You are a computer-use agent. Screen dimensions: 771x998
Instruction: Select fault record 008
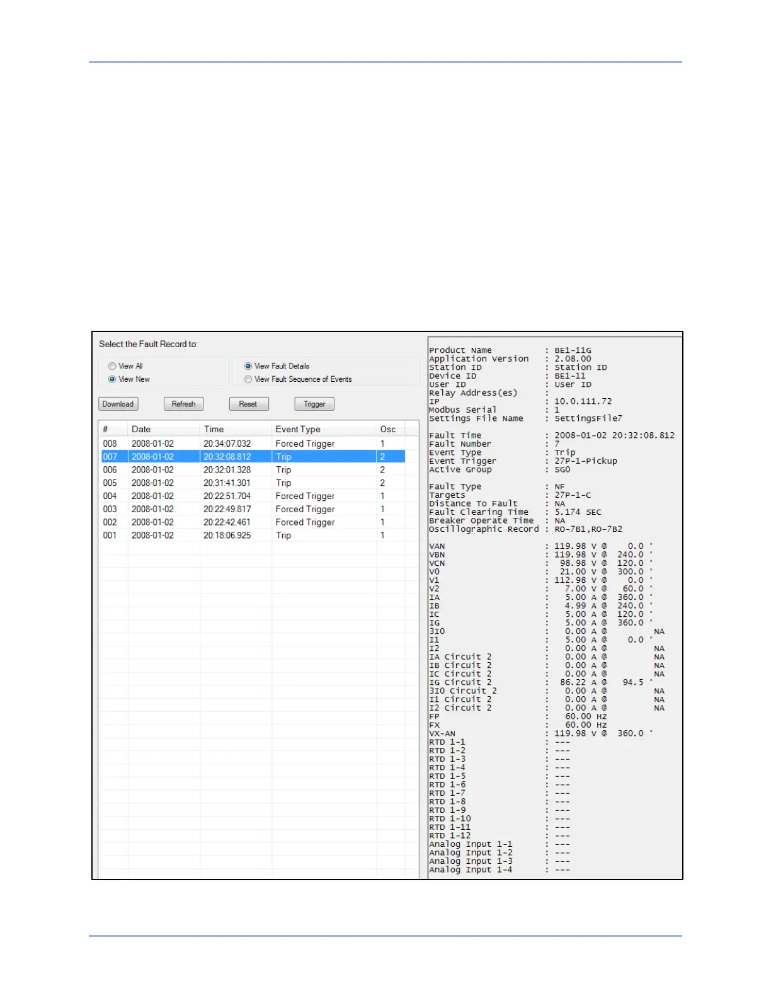pyautogui.click(x=253, y=444)
